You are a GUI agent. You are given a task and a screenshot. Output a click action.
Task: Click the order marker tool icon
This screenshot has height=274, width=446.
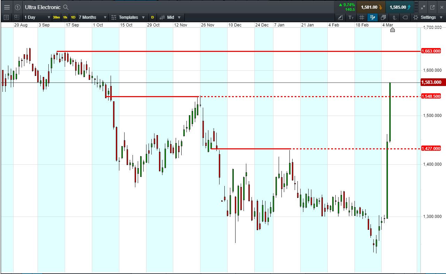click(394, 17)
